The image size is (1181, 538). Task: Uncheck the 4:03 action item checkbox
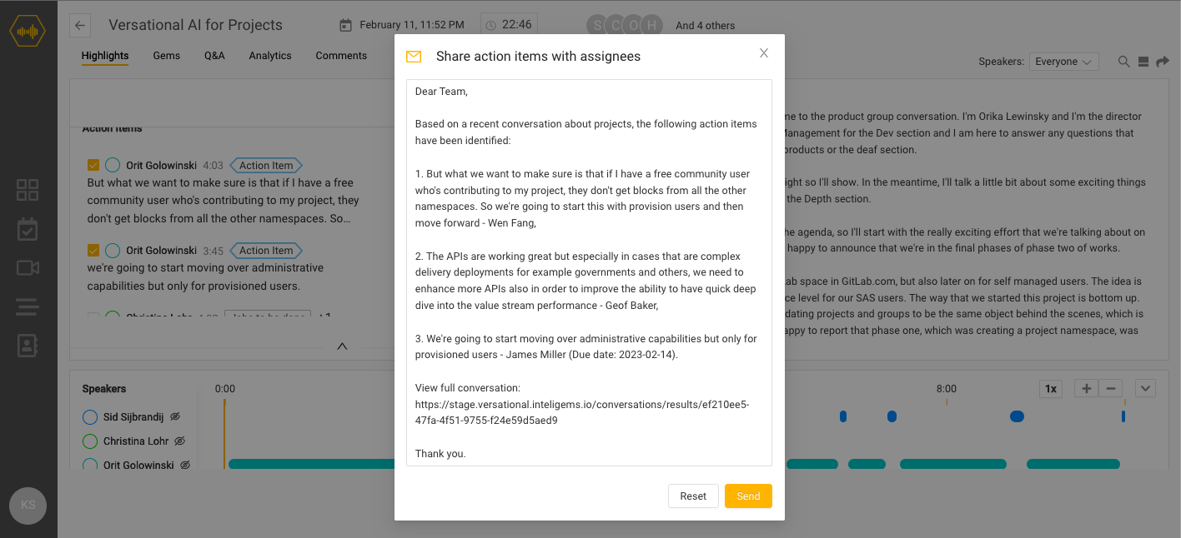point(93,166)
